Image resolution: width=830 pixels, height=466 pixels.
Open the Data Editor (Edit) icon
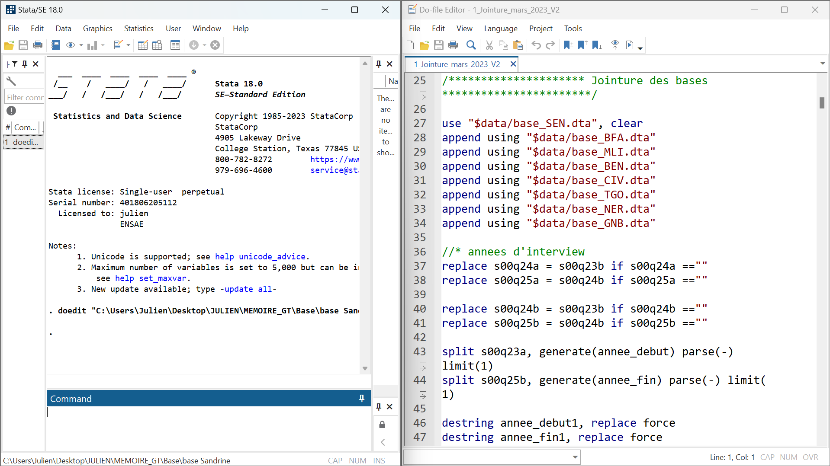click(142, 45)
